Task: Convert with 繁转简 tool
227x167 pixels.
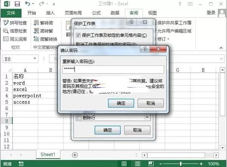Action: click(43, 23)
